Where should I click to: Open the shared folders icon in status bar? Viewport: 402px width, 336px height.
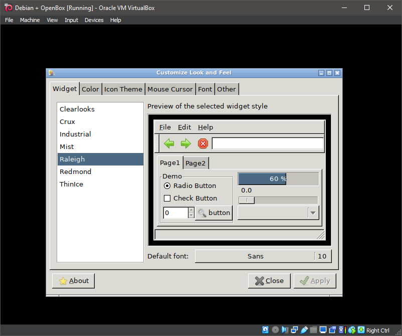314,330
